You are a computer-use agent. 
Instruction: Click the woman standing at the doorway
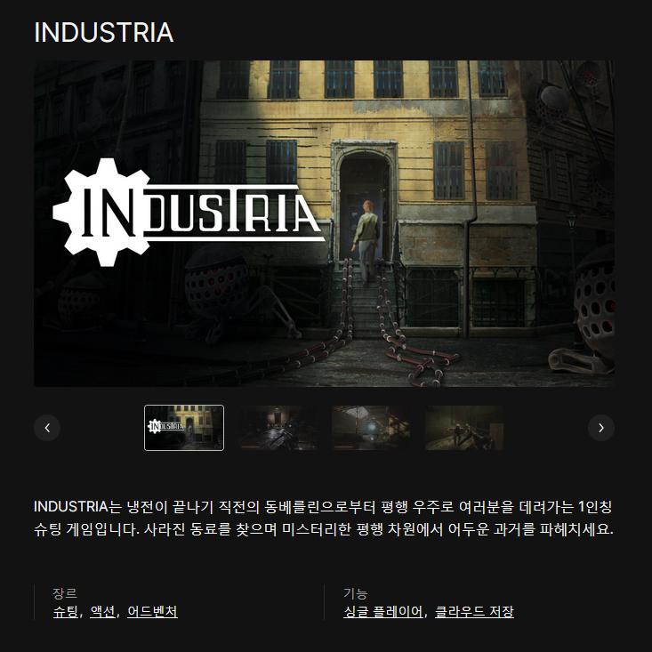[366, 241]
